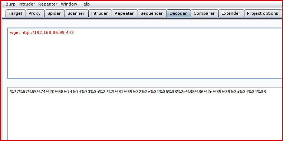Switch to the Proxy tab
The width and height of the screenshot is (283, 141).
click(35, 13)
